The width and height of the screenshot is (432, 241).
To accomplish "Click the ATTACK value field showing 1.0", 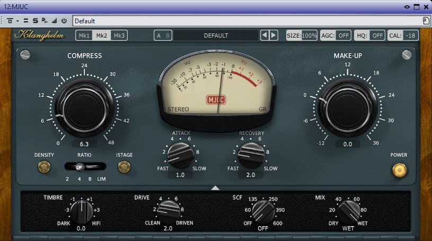I will (180, 175).
